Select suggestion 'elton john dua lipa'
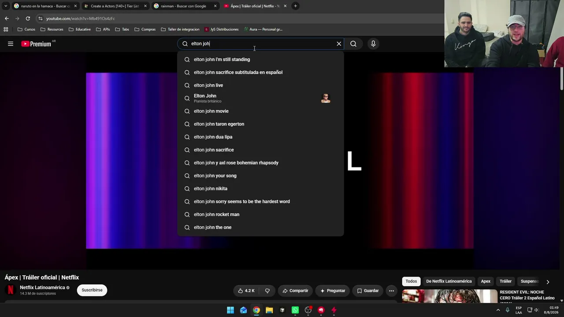The width and height of the screenshot is (564, 317). [260, 137]
